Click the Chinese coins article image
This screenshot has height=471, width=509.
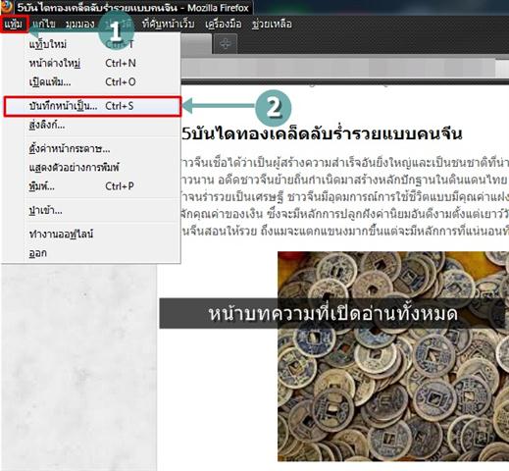coord(393,356)
